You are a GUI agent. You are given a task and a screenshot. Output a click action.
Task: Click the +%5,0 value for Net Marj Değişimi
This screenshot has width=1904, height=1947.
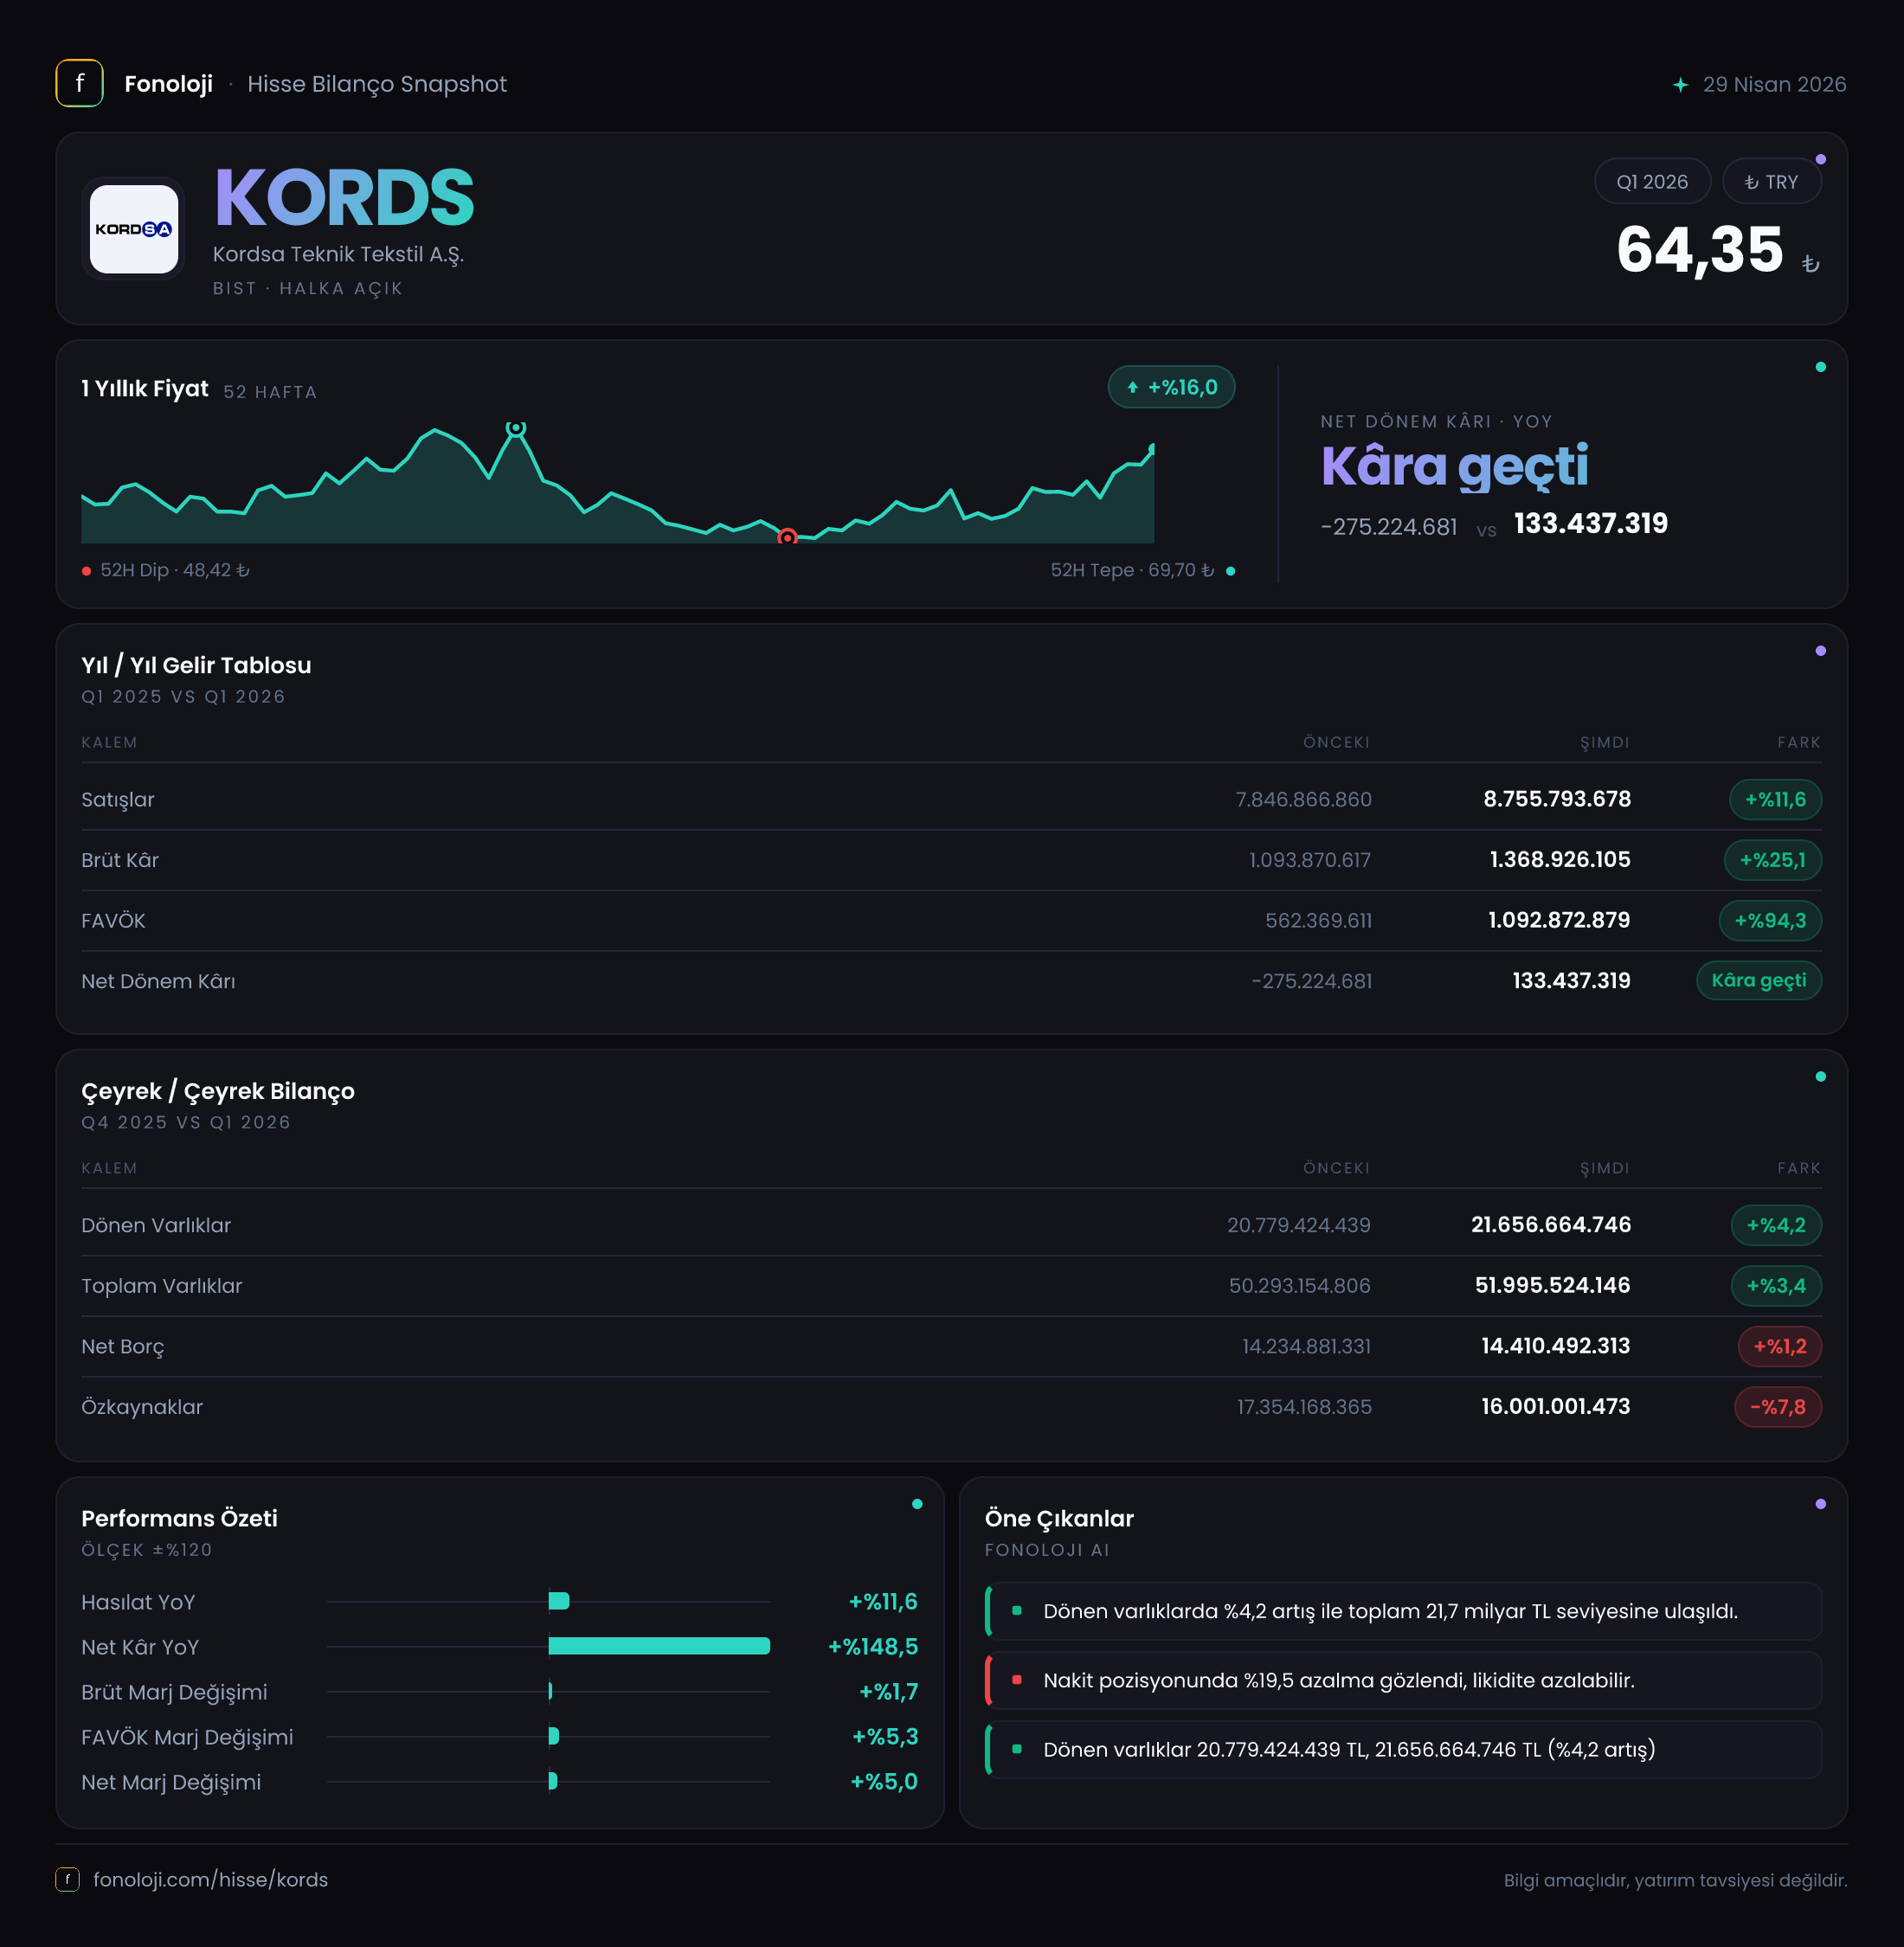(884, 1782)
